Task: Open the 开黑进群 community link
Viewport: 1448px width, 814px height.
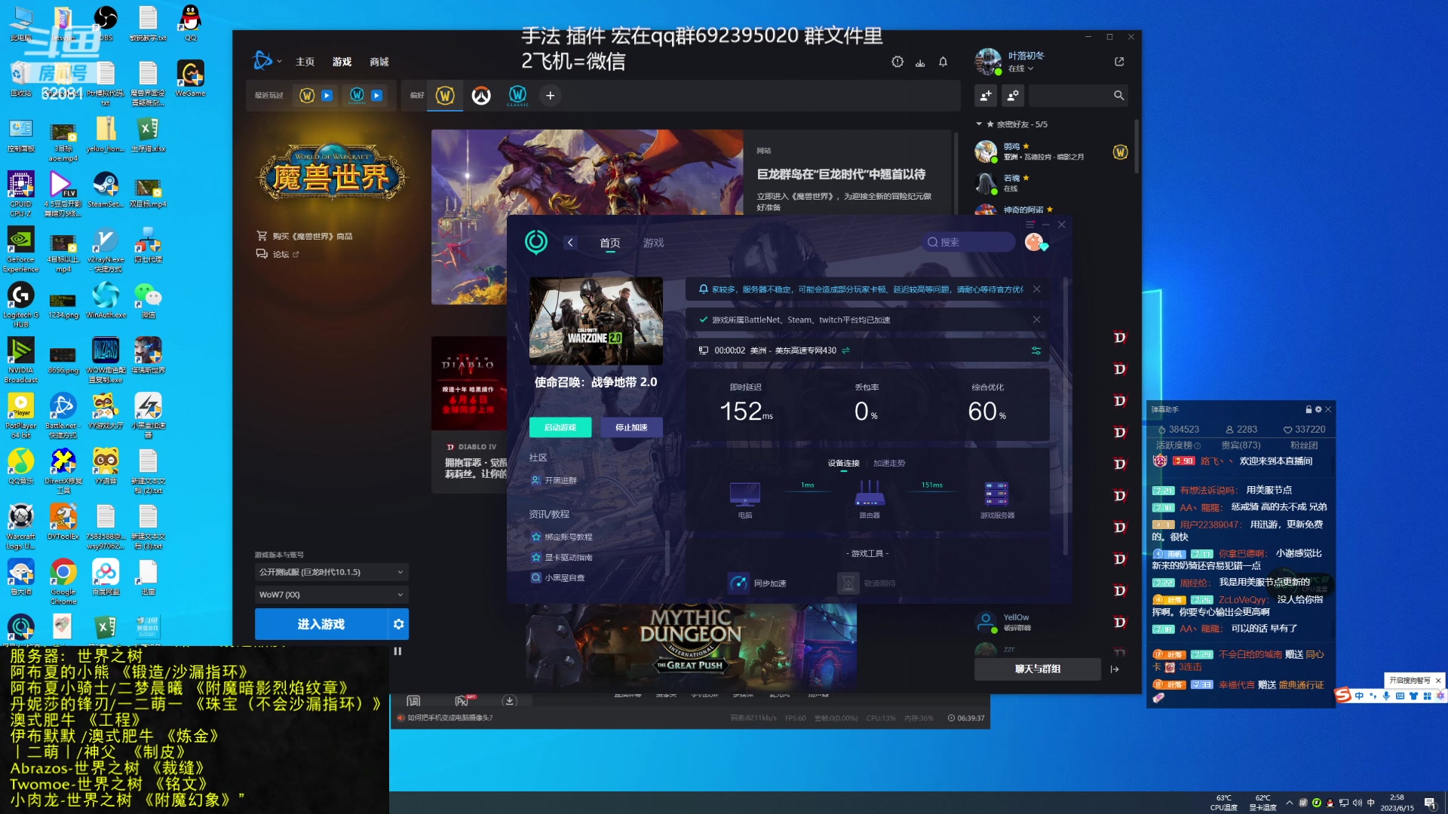Action: (554, 480)
